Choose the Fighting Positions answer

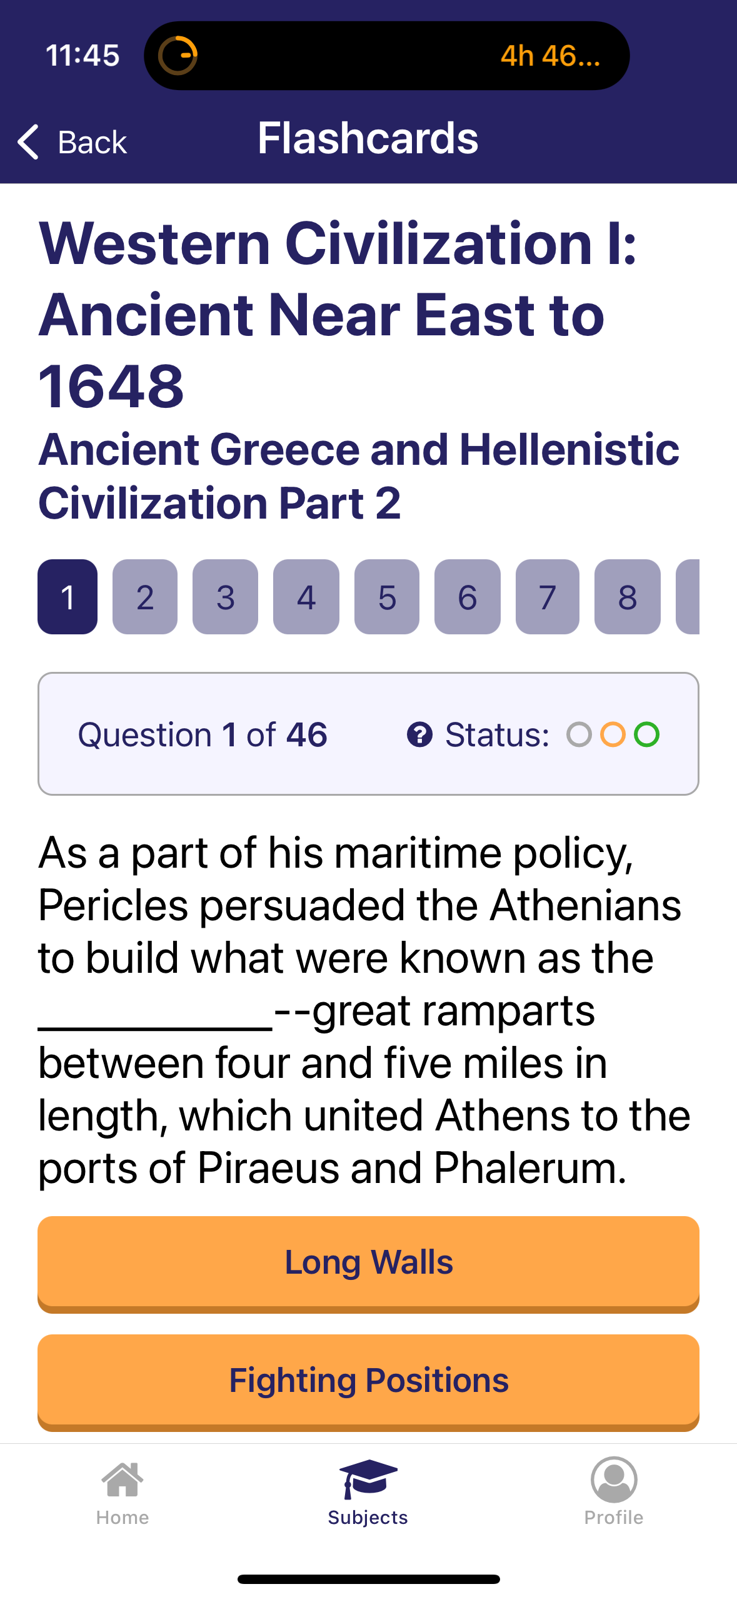pos(368,1381)
